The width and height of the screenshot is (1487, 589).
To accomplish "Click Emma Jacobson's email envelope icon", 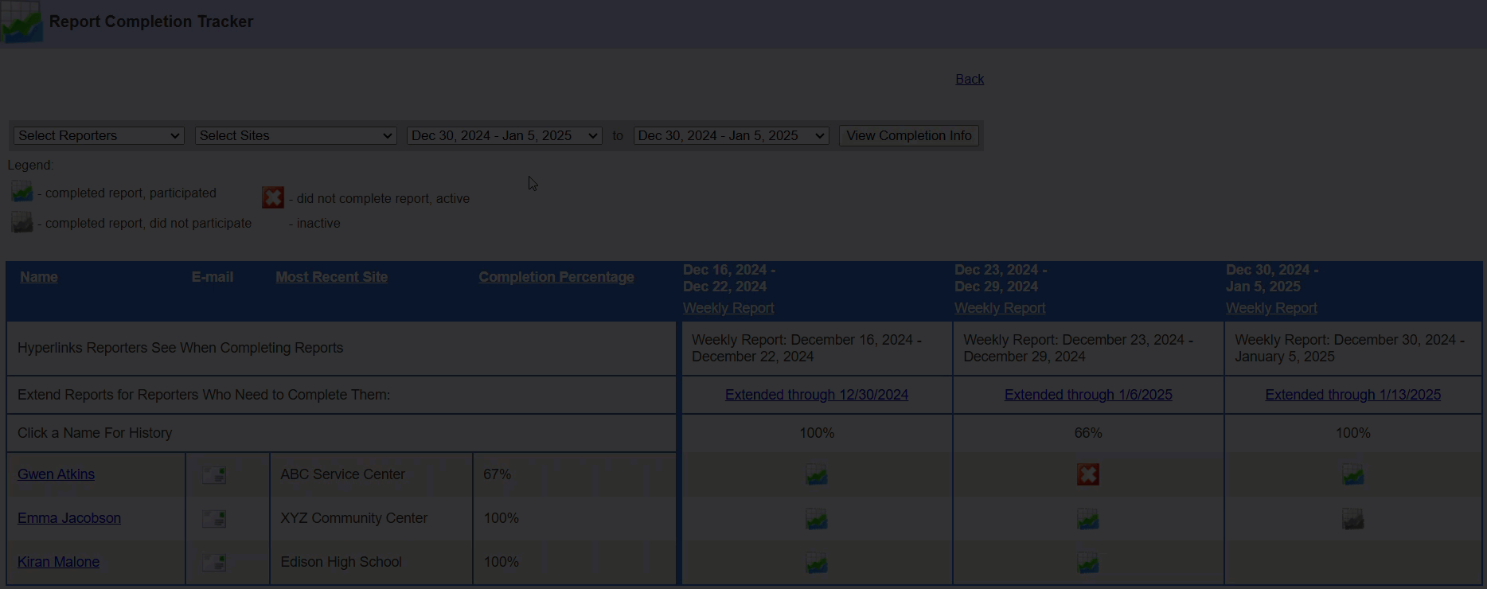I will coord(213,519).
